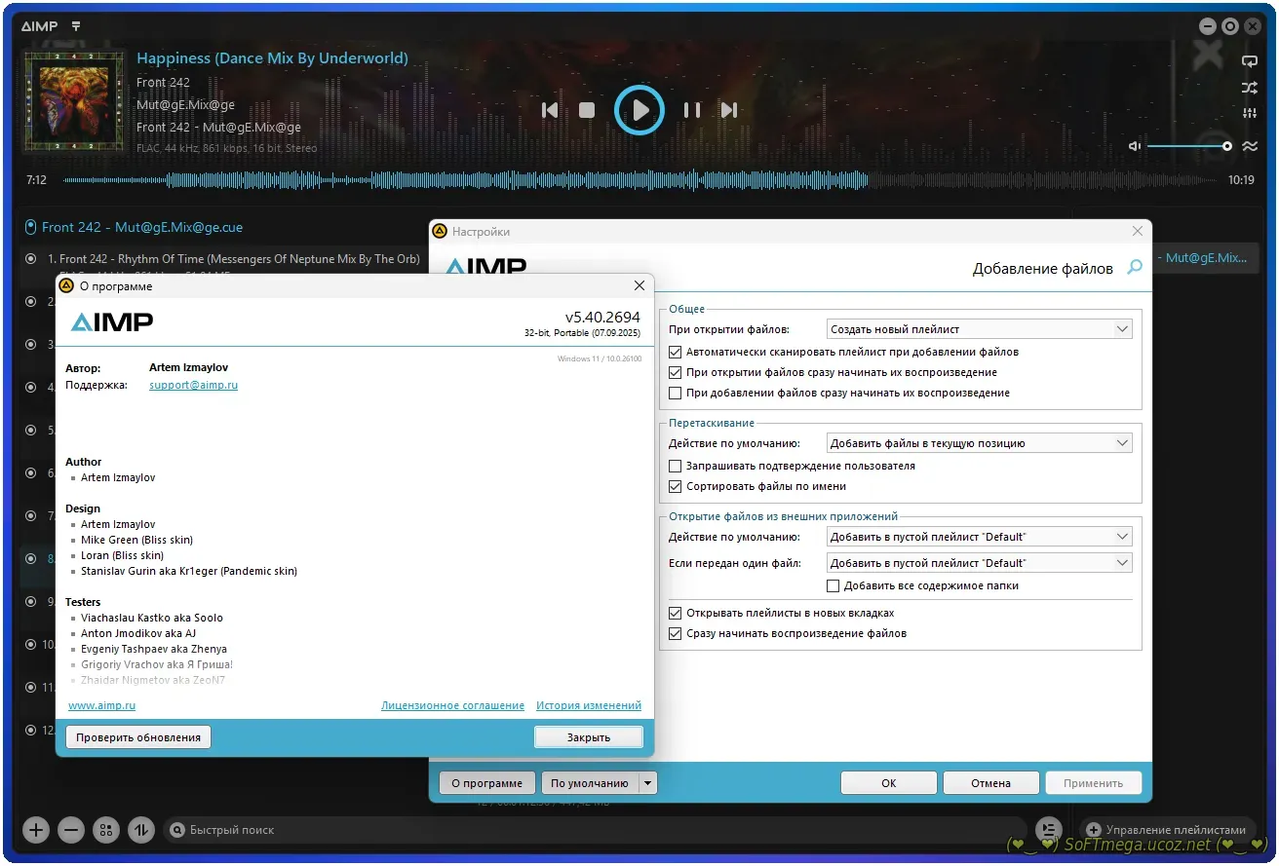Enable 'Запрашивать подтверждение пользователя' checkbox
This screenshot has width=1279, height=866.
tap(676, 466)
